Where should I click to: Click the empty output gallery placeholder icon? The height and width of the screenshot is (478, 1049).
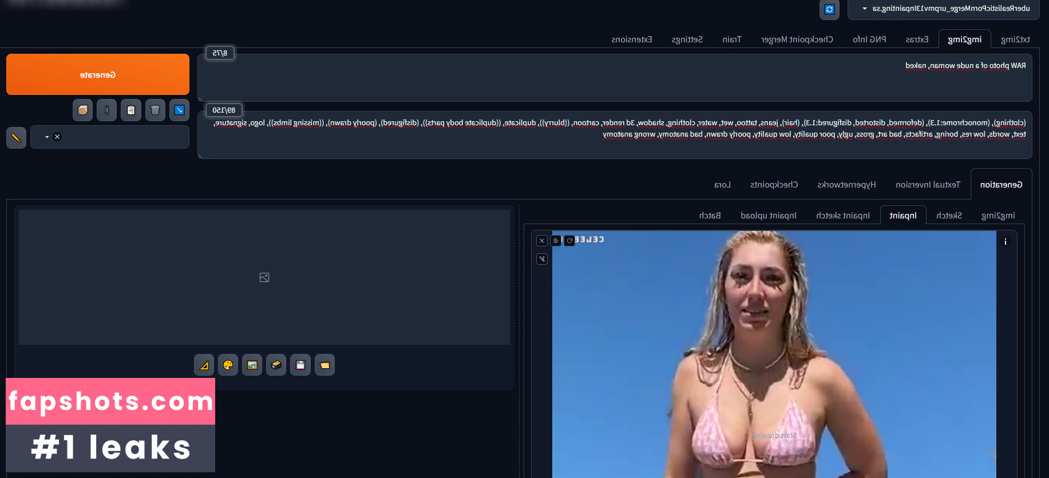[264, 277]
